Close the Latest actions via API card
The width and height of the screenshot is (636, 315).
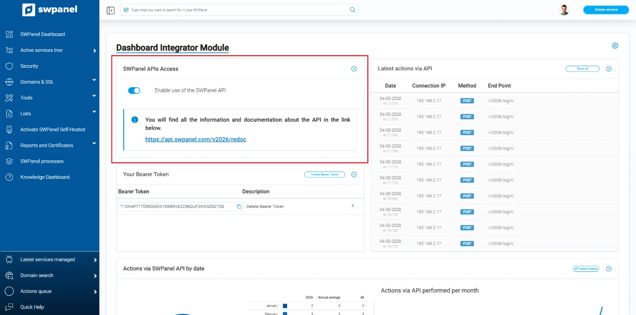point(609,69)
